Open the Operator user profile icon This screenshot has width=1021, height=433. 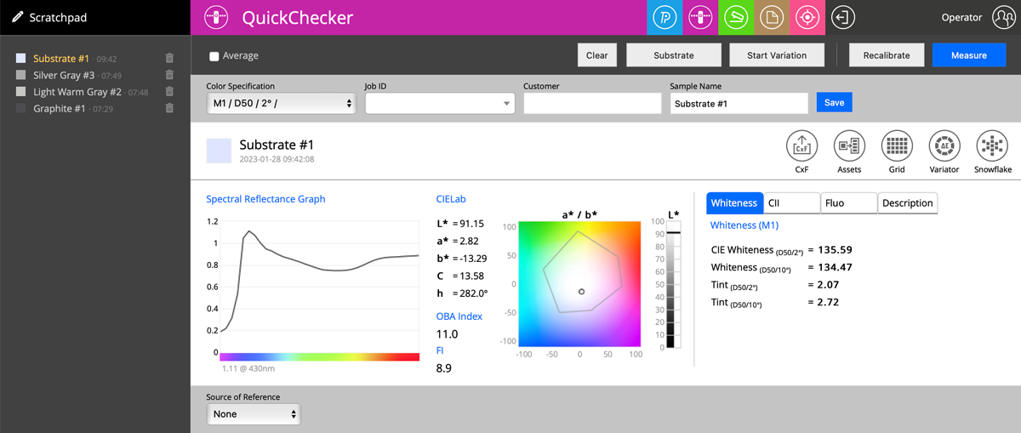pyautogui.click(x=1002, y=17)
